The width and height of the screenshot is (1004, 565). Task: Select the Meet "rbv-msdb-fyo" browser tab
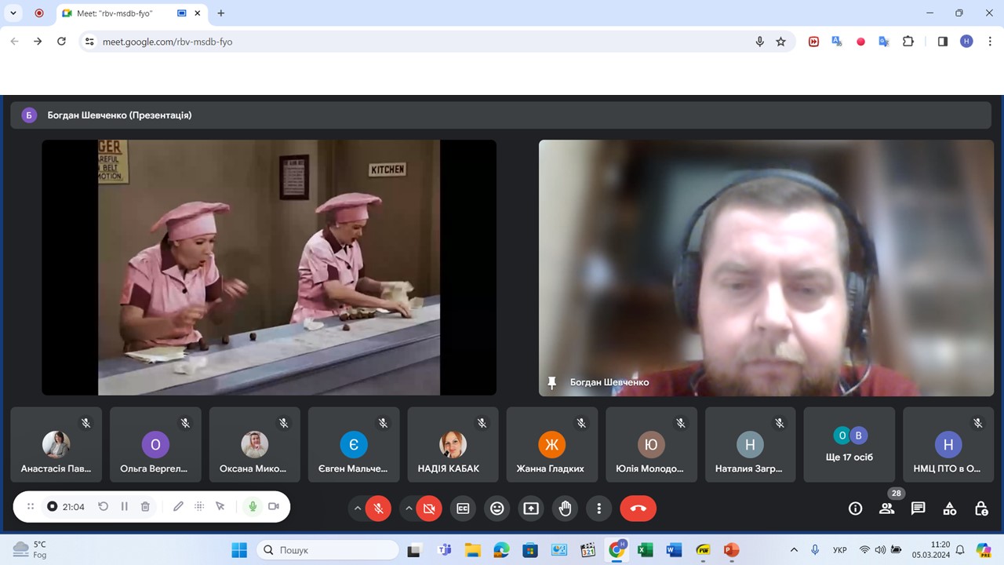(118, 13)
